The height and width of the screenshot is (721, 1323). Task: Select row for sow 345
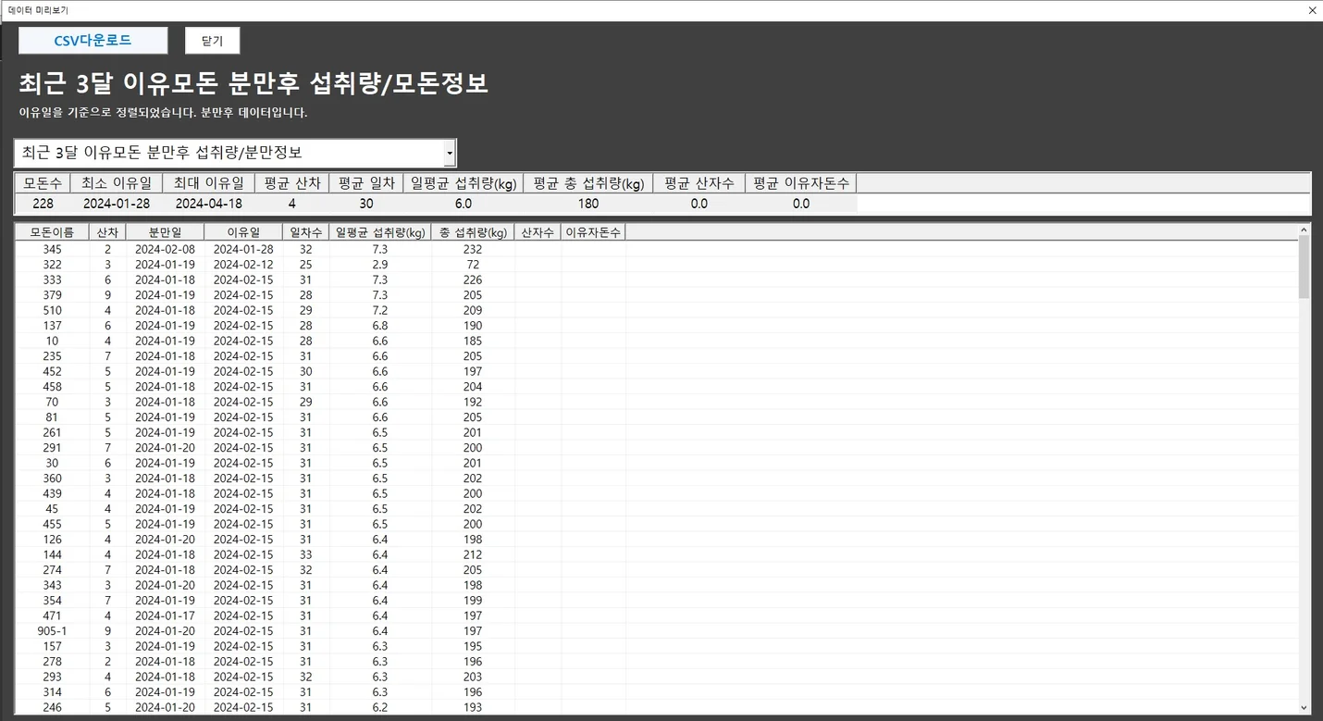[x=656, y=249]
